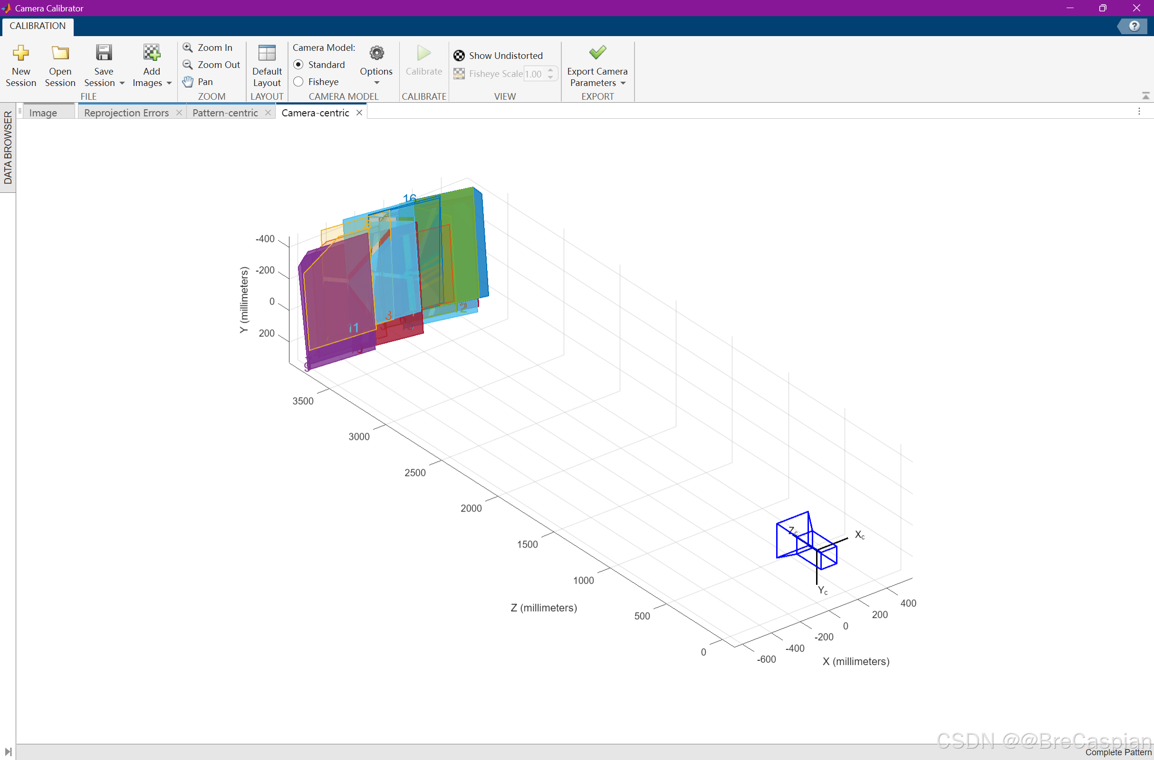The image size is (1154, 760).
Task: Click the Fisheye Scale input field
Action: point(535,74)
